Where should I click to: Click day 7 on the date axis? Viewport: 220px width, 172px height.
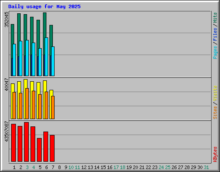coord(53,167)
